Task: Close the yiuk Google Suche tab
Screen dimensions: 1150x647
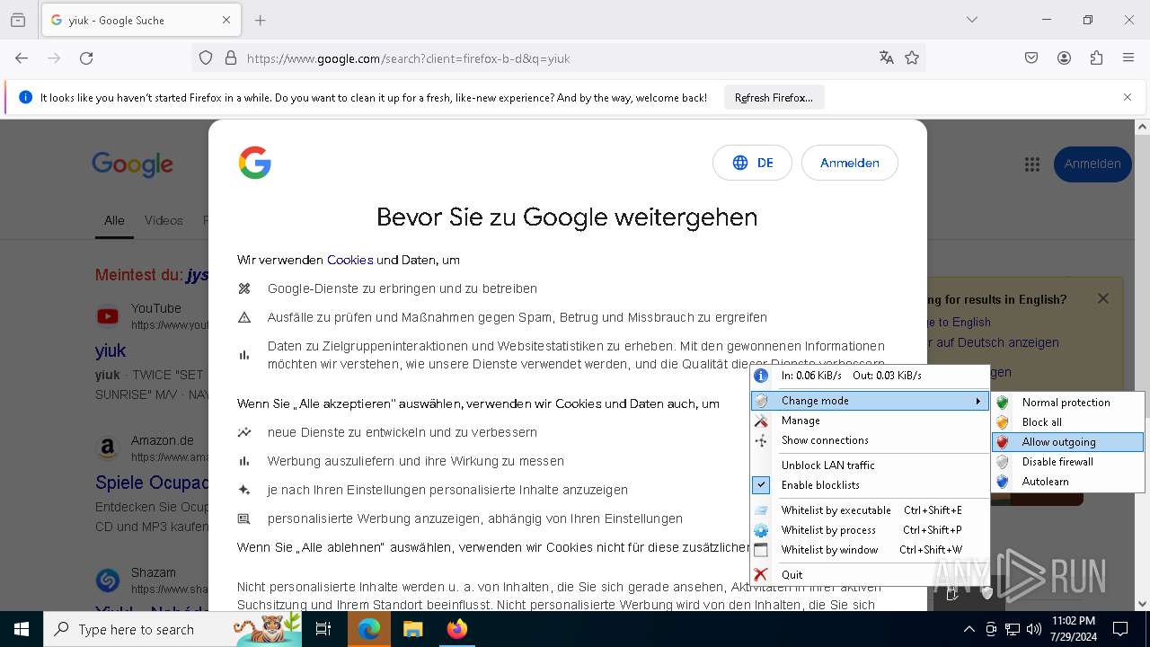Action: 226,20
